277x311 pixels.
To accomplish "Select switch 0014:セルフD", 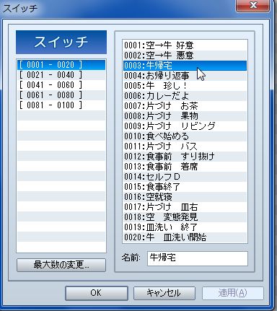I will coord(185,177).
